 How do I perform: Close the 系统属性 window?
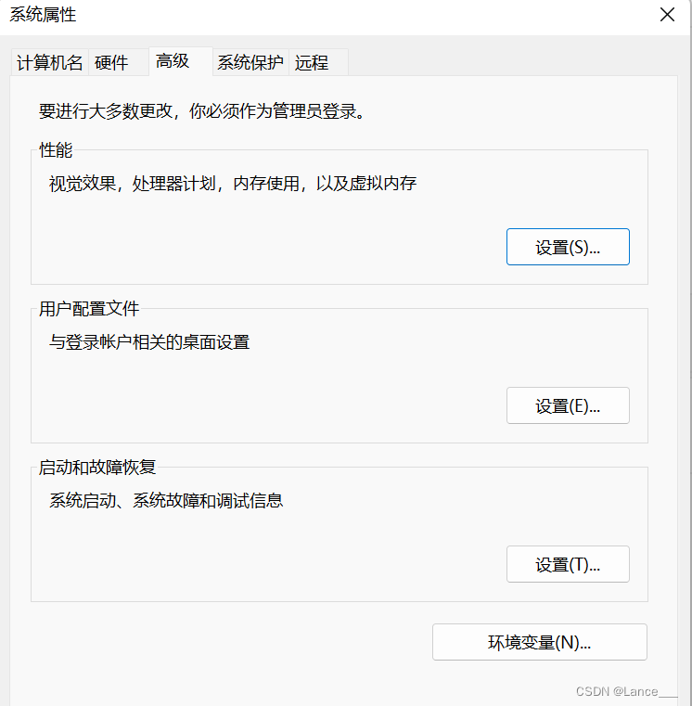pyautogui.click(x=667, y=15)
